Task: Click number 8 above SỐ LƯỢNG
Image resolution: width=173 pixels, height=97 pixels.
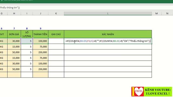Action: [x=27, y=29]
